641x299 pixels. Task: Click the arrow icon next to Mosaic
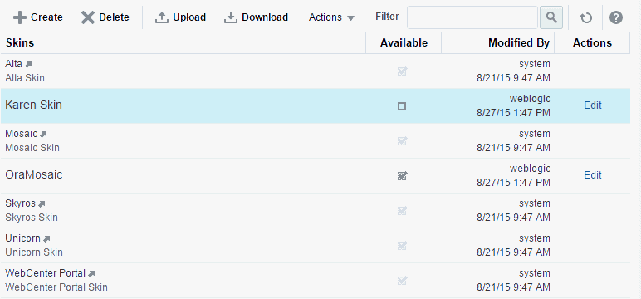pos(43,135)
